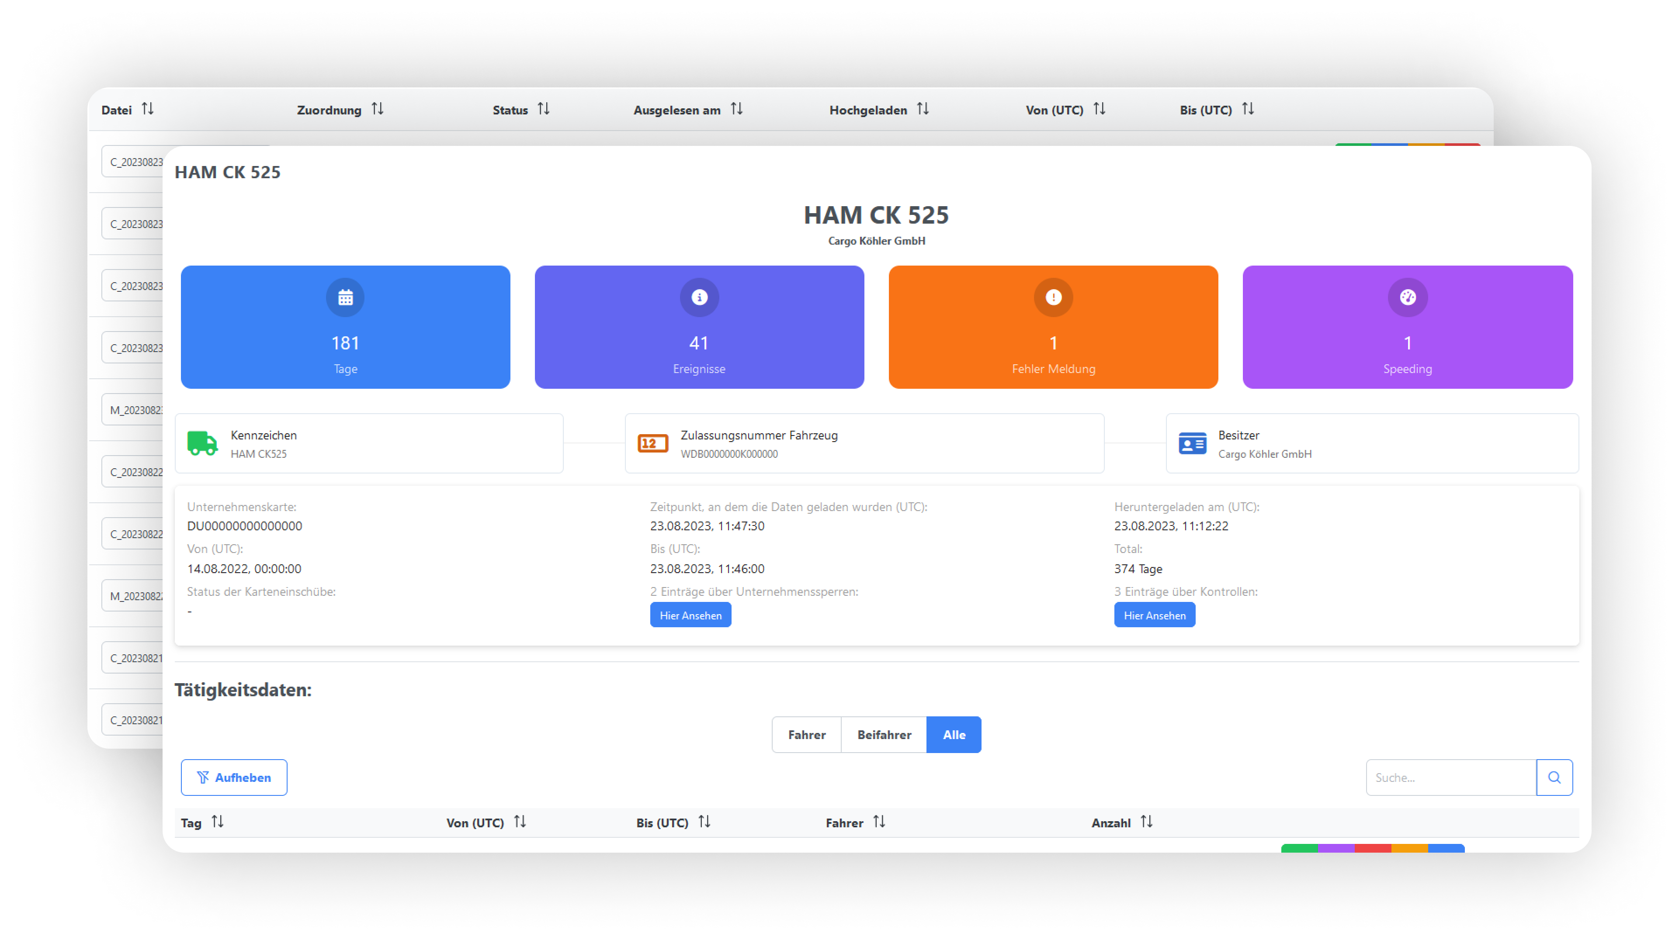View Kontrollen entries with Hier Ansehen

click(1154, 615)
